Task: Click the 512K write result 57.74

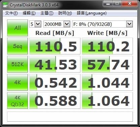Action: point(107,64)
